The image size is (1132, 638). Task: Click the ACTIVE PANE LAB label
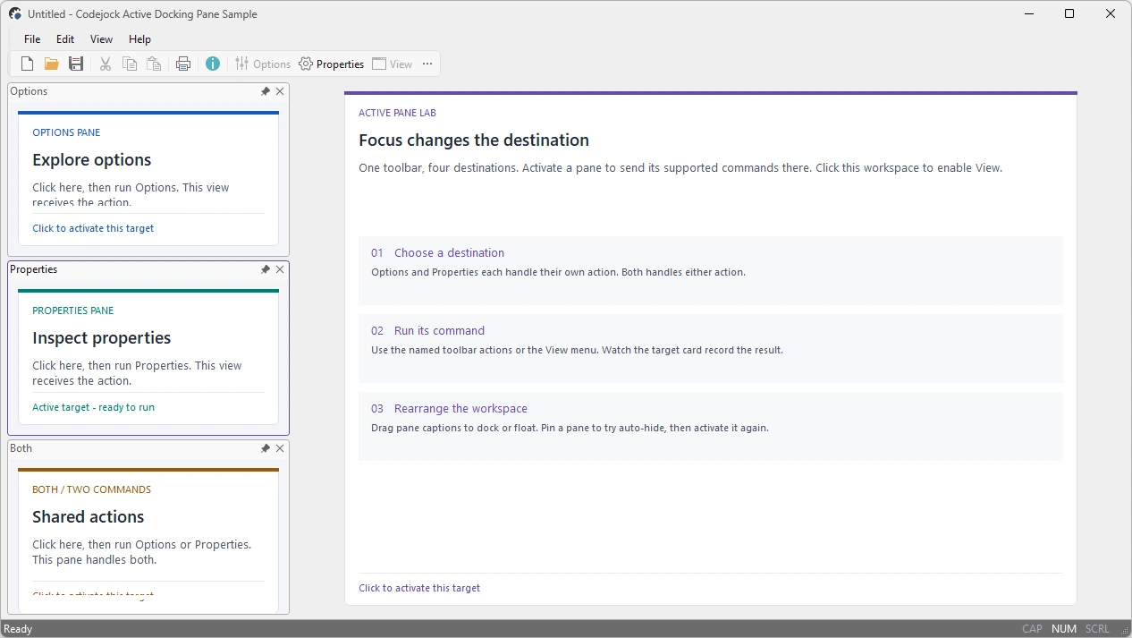398,114
